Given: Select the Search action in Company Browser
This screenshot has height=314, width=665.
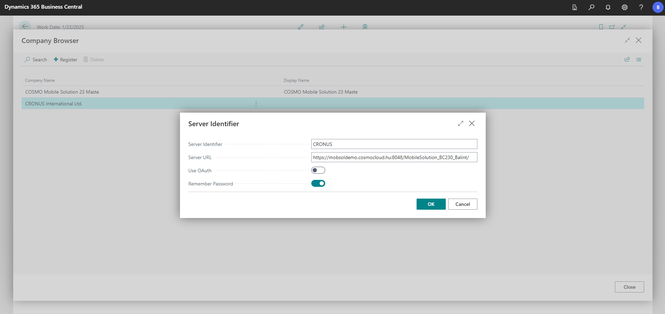Looking at the screenshot, I should pyautogui.click(x=36, y=59).
